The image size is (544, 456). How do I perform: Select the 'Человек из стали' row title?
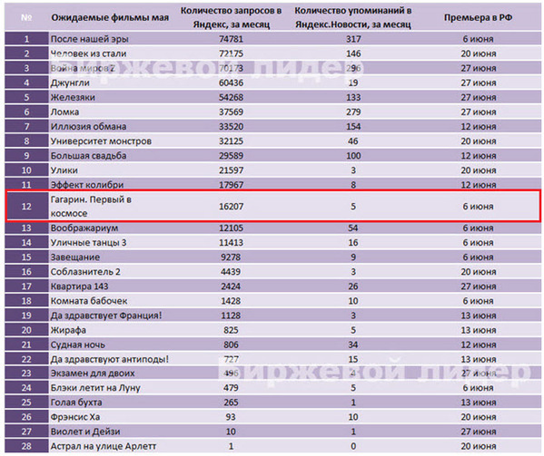click(x=88, y=53)
